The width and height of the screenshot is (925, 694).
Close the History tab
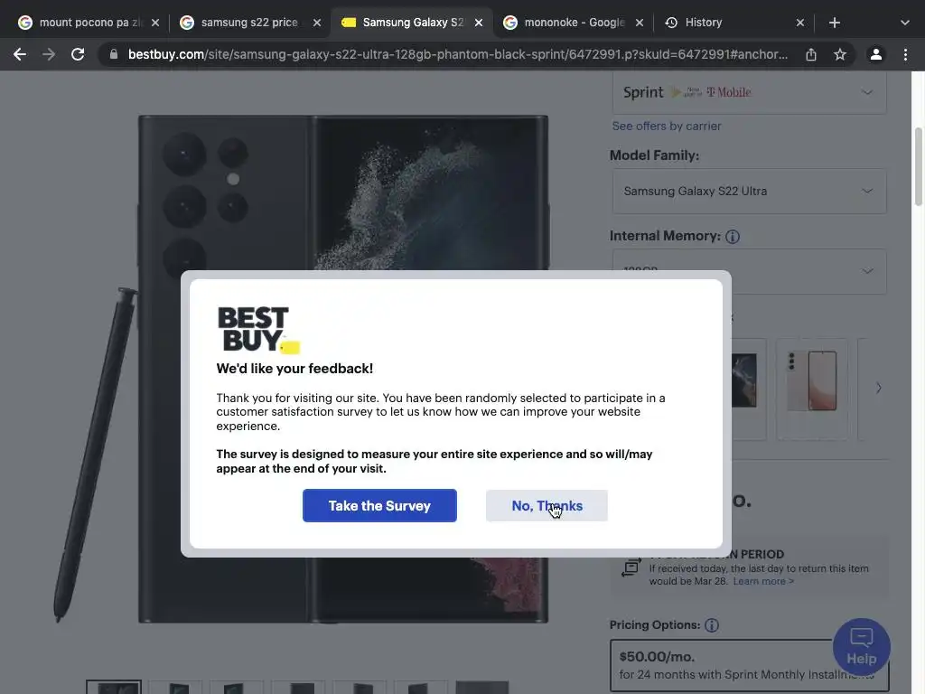coord(800,23)
